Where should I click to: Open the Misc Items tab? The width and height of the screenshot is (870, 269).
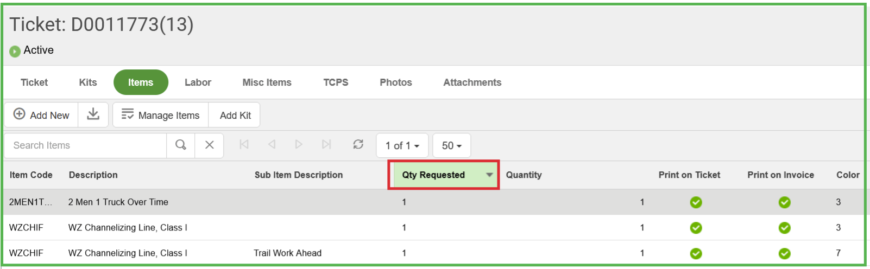(x=267, y=82)
